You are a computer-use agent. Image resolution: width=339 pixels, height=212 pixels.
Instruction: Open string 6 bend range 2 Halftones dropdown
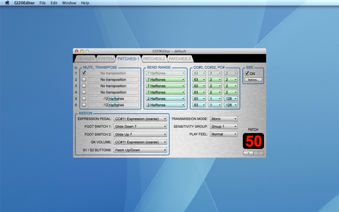coord(165,105)
